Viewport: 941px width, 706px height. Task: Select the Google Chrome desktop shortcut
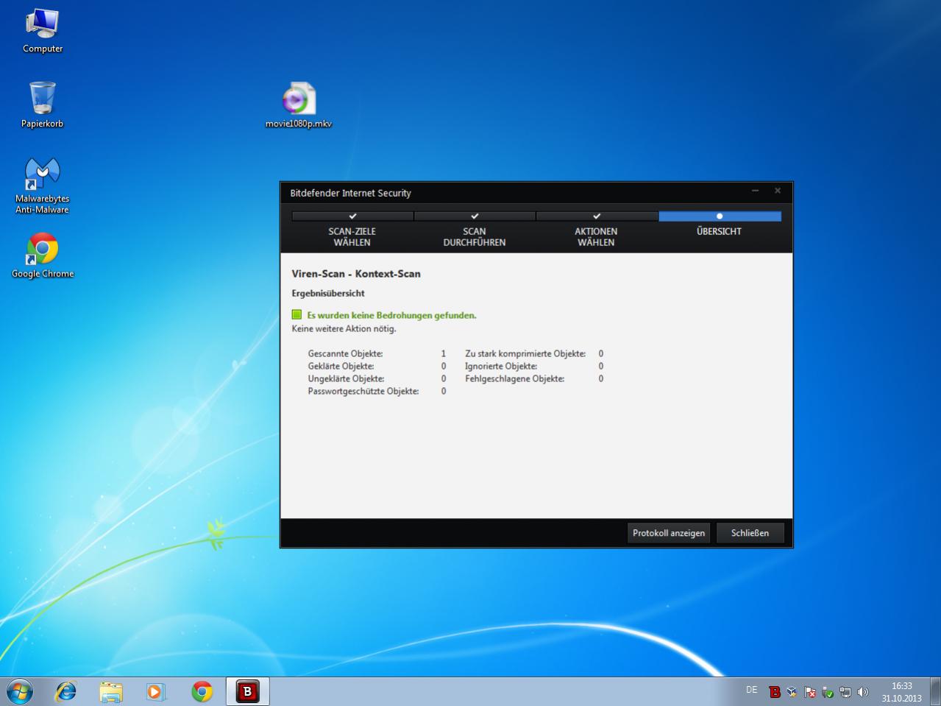[x=42, y=255]
